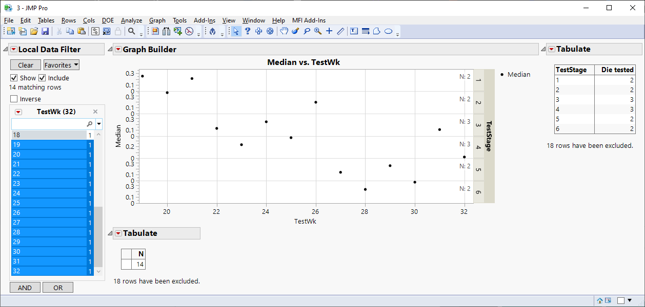Select the Arrow tool in the toolbar
The width and height of the screenshot is (645, 307).
[x=236, y=31]
